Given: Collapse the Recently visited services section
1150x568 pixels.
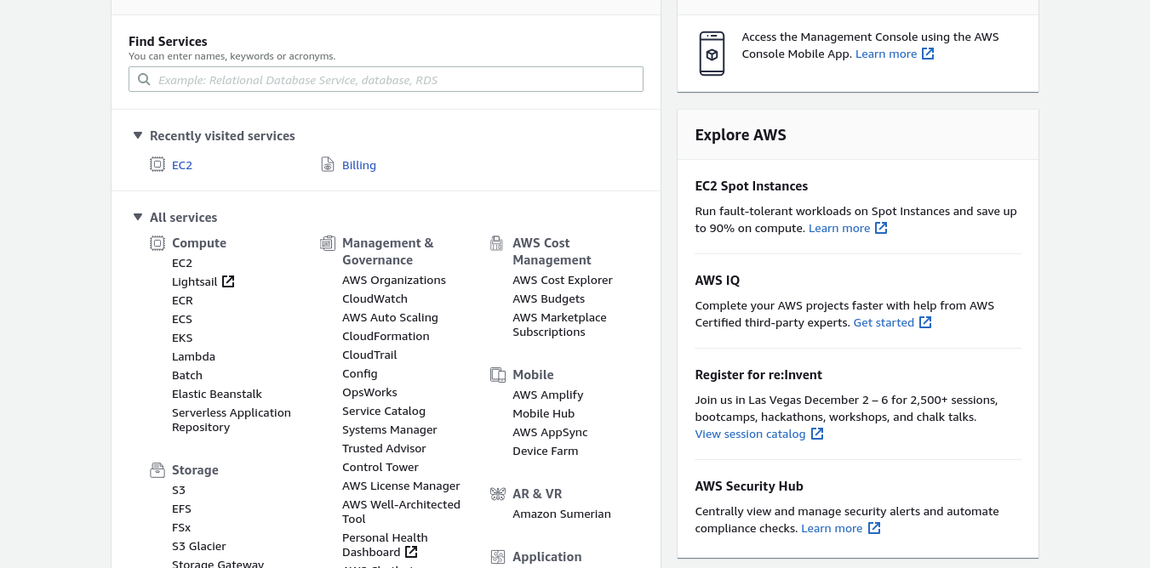Looking at the screenshot, I should (138, 135).
